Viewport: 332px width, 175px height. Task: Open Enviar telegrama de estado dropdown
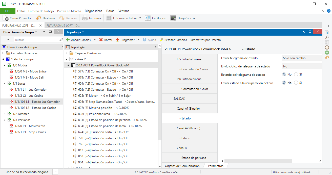[x=302, y=58]
